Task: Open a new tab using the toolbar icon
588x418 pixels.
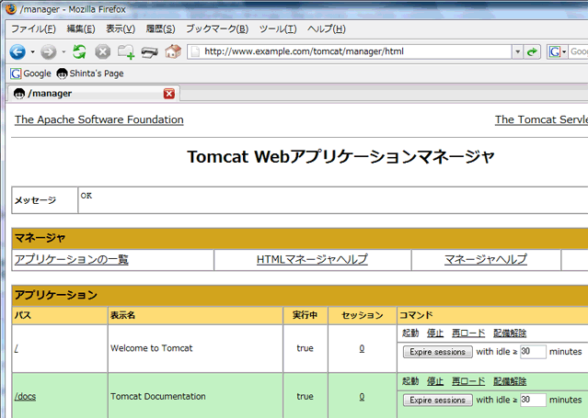Action: 126,51
